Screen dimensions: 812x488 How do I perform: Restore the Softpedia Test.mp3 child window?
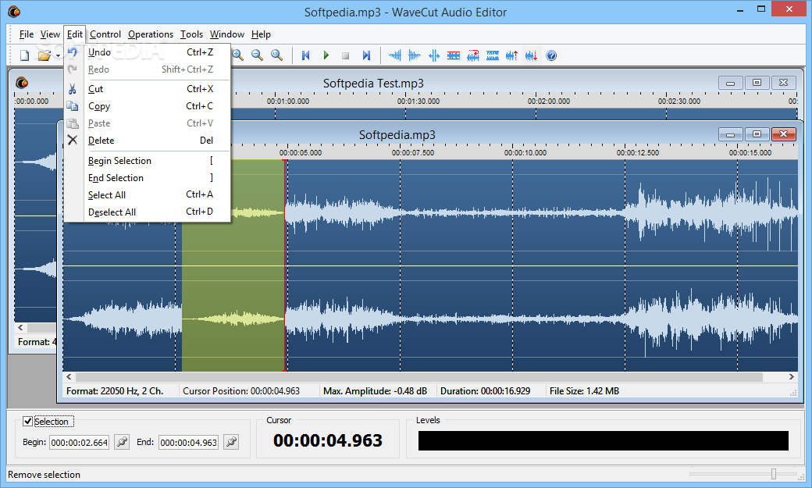[x=757, y=83]
